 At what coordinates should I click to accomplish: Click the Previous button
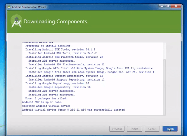pos(117,129)
